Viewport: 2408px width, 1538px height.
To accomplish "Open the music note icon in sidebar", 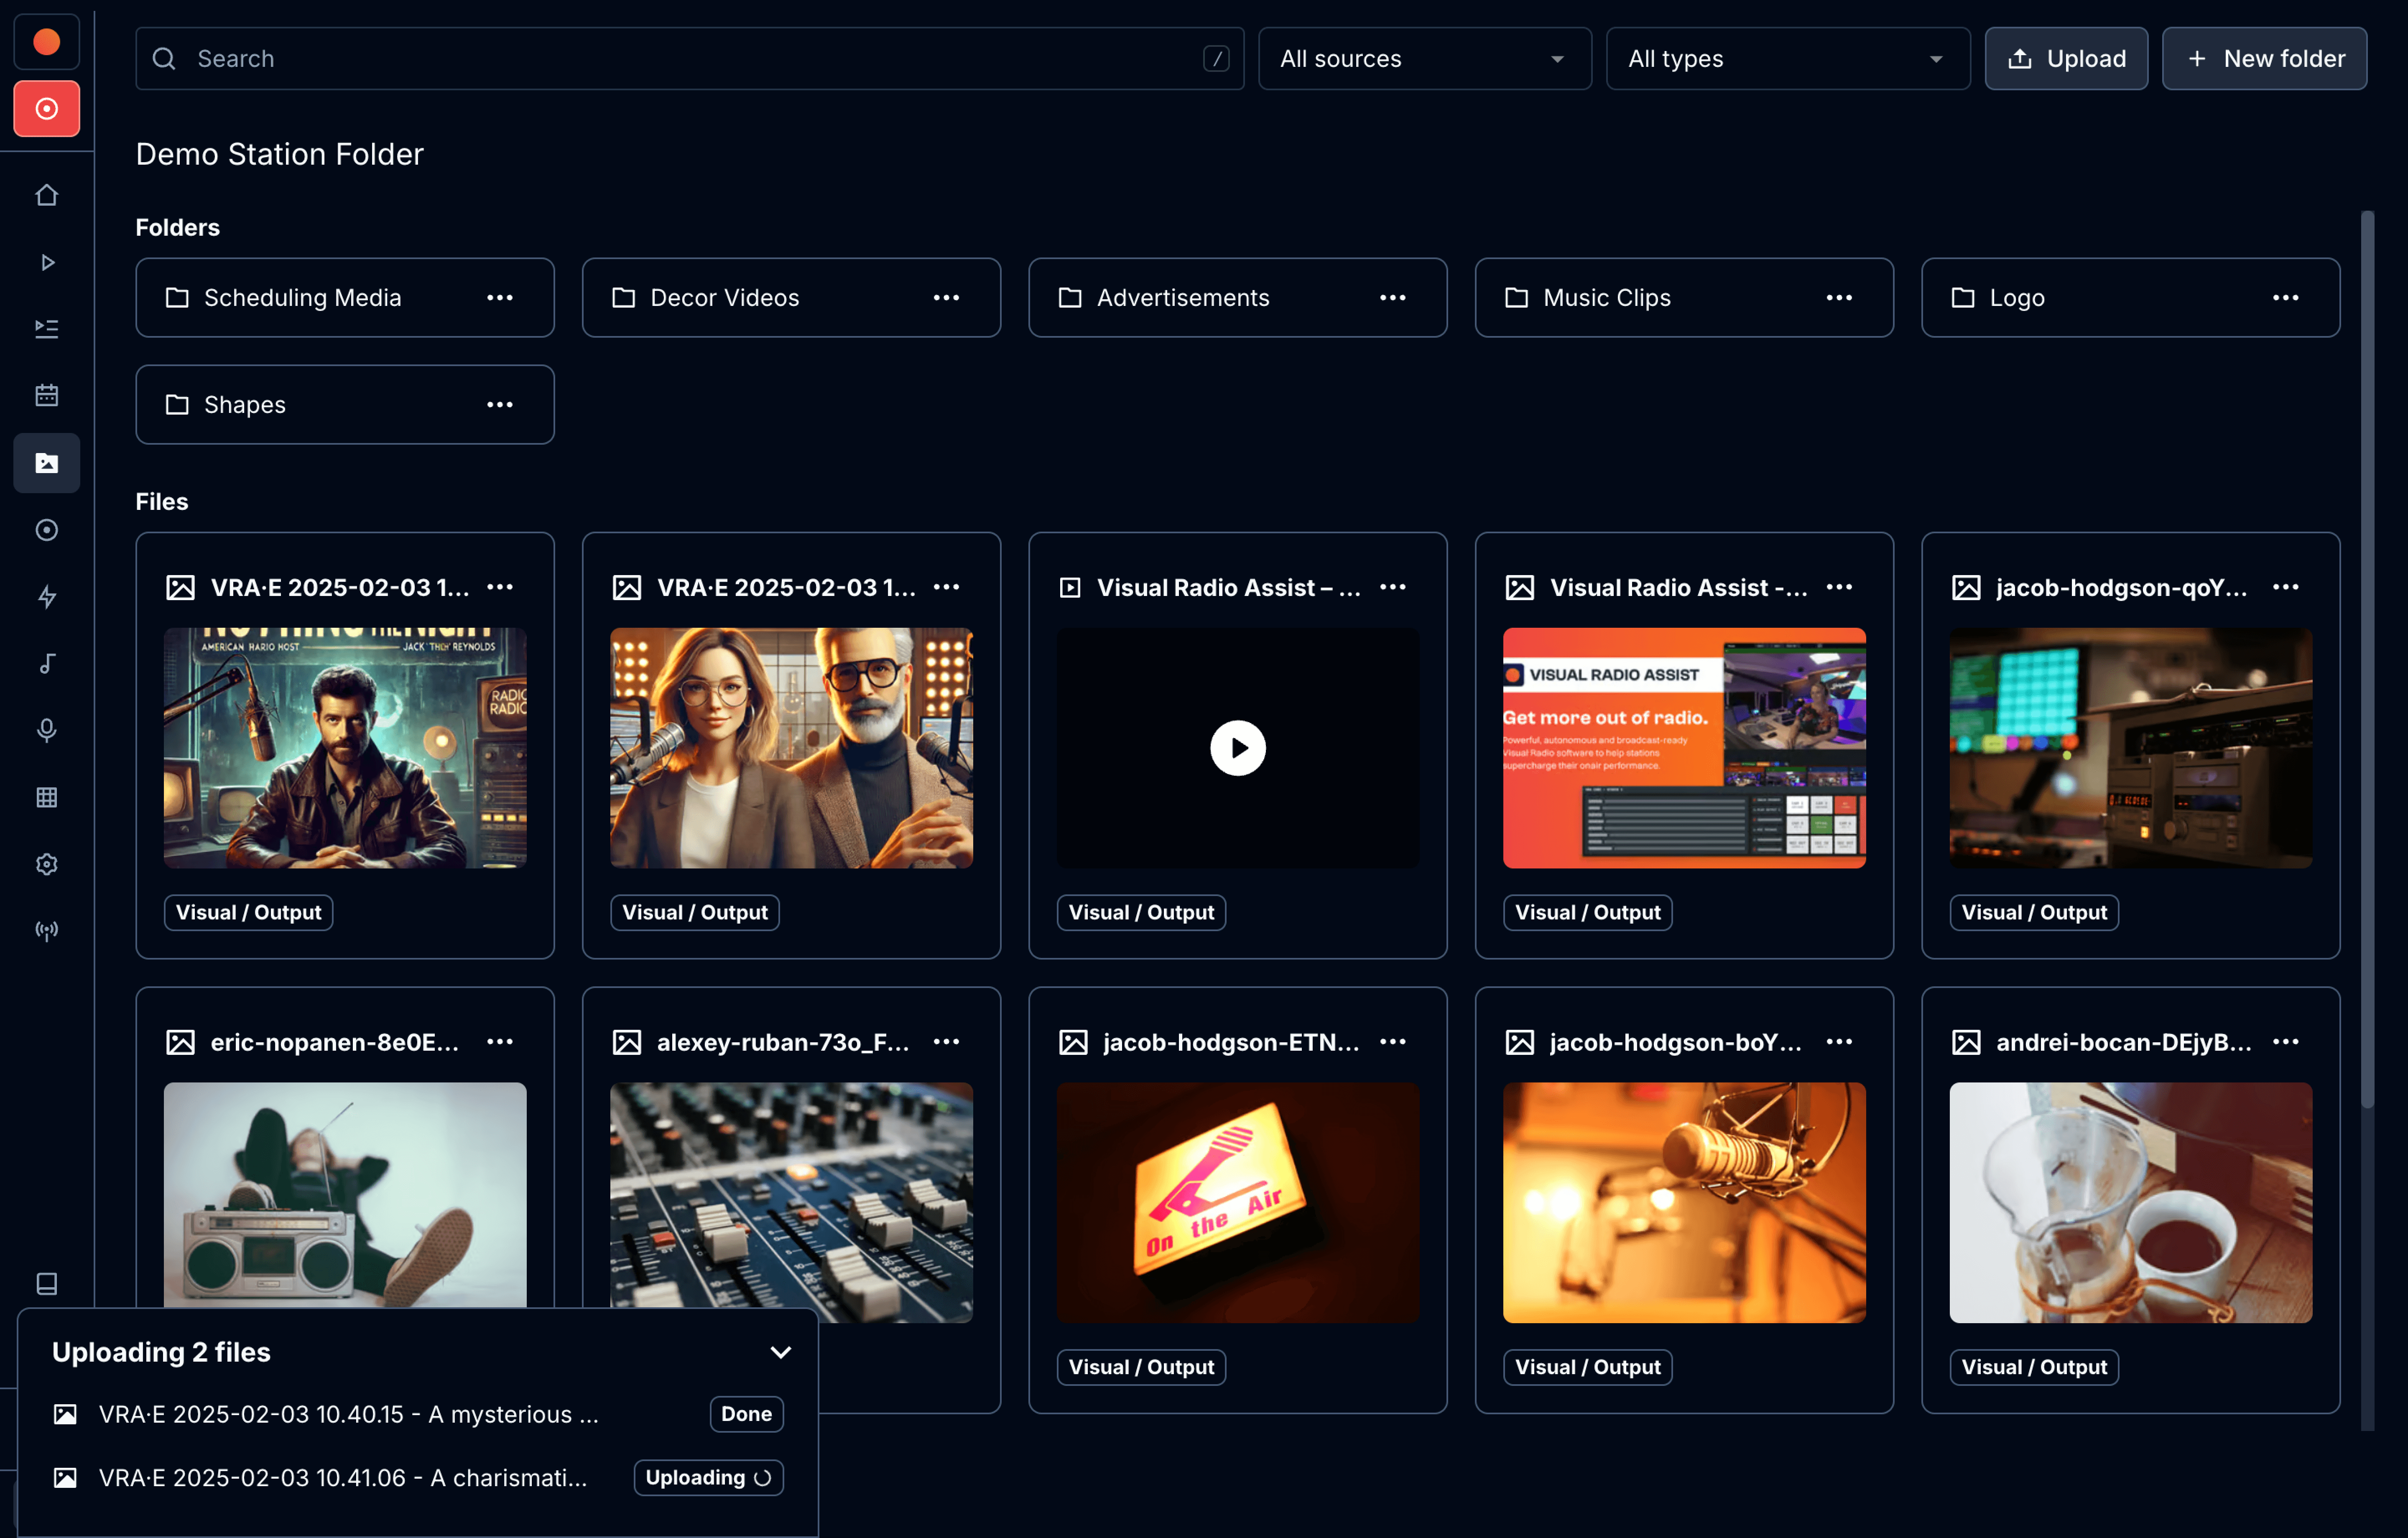I will tap(46, 663).
